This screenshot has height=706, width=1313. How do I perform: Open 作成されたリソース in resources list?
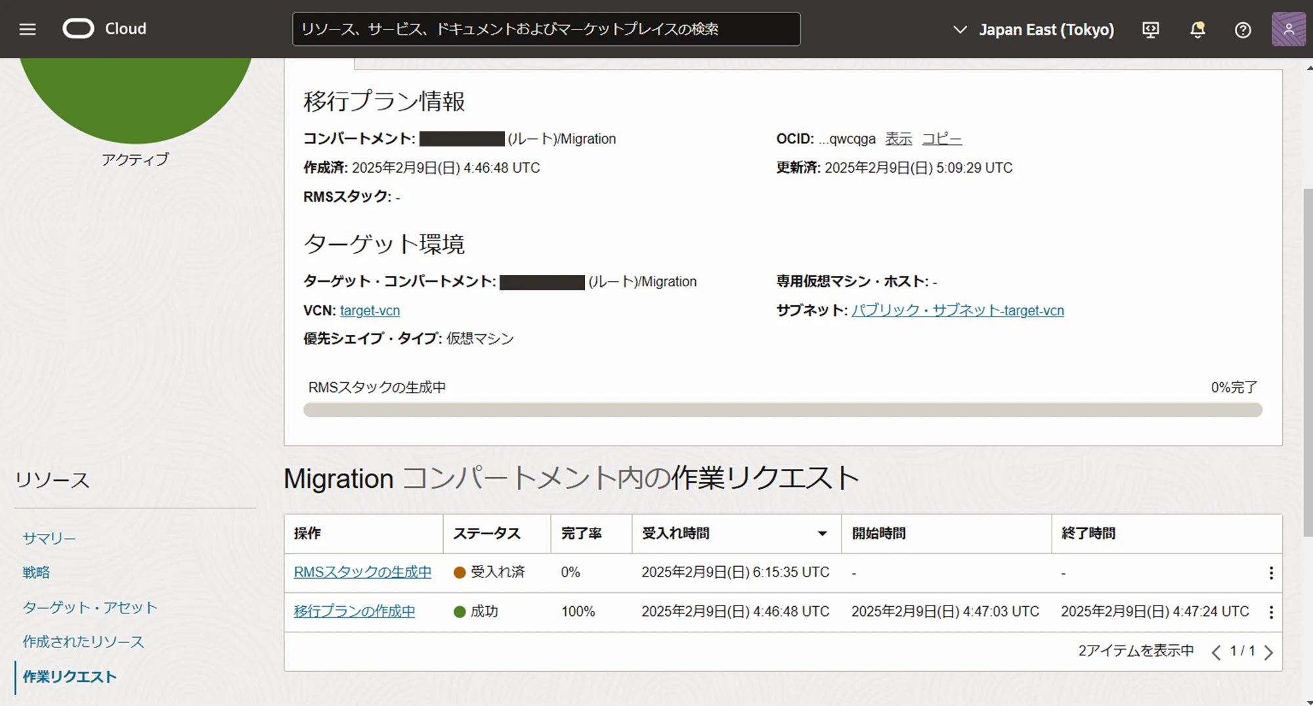(x=83, y=642)
